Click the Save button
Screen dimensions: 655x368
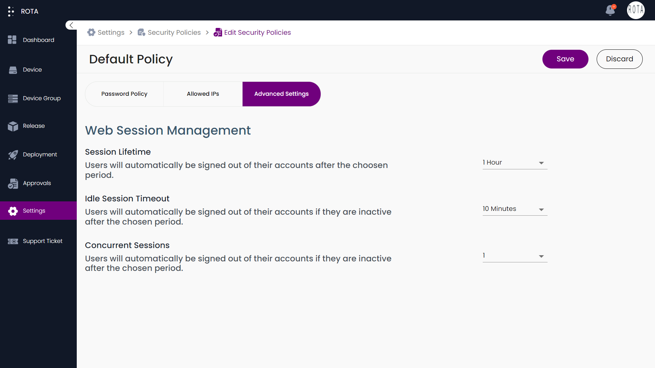point(565,59)
